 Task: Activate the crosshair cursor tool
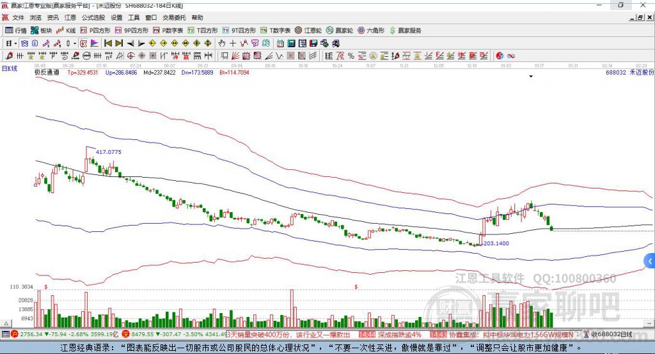click(x=233, y=43)
